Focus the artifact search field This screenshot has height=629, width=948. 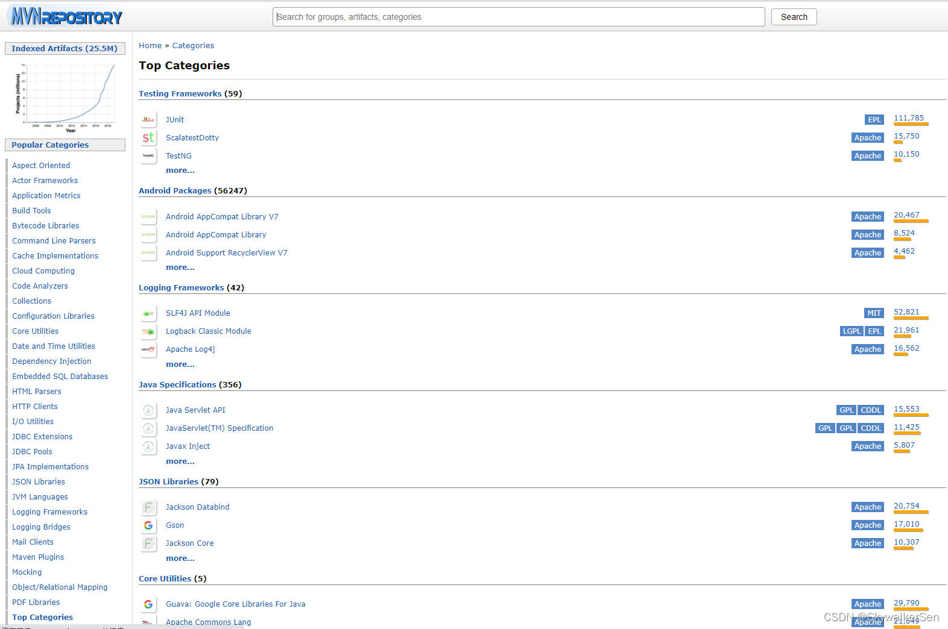pyautogui.click(x=519, y=17)
